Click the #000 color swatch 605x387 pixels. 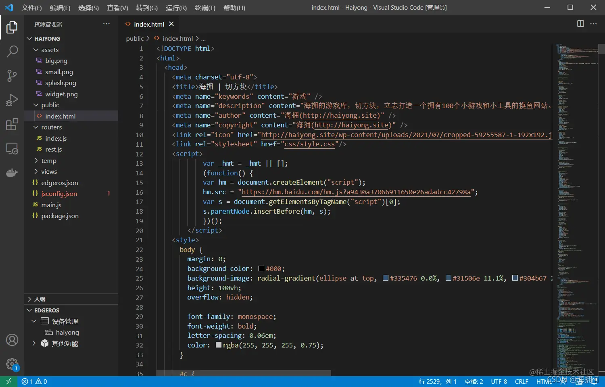point(261,268)
